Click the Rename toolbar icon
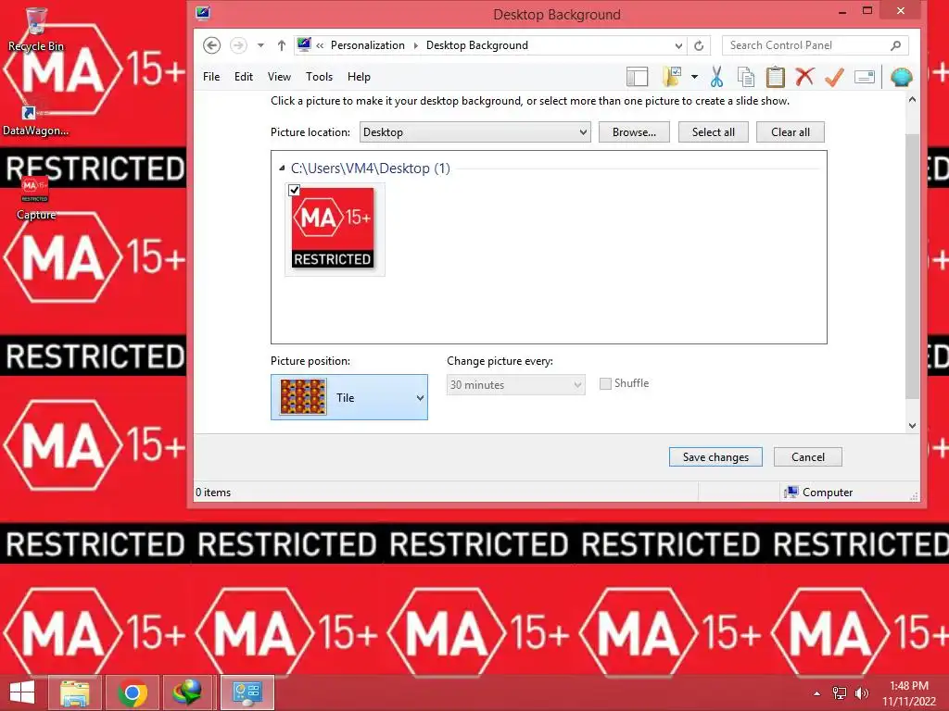 click(x=865, y=77)
